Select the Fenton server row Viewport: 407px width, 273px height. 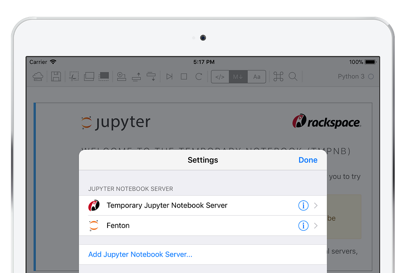tap(203, 226)
